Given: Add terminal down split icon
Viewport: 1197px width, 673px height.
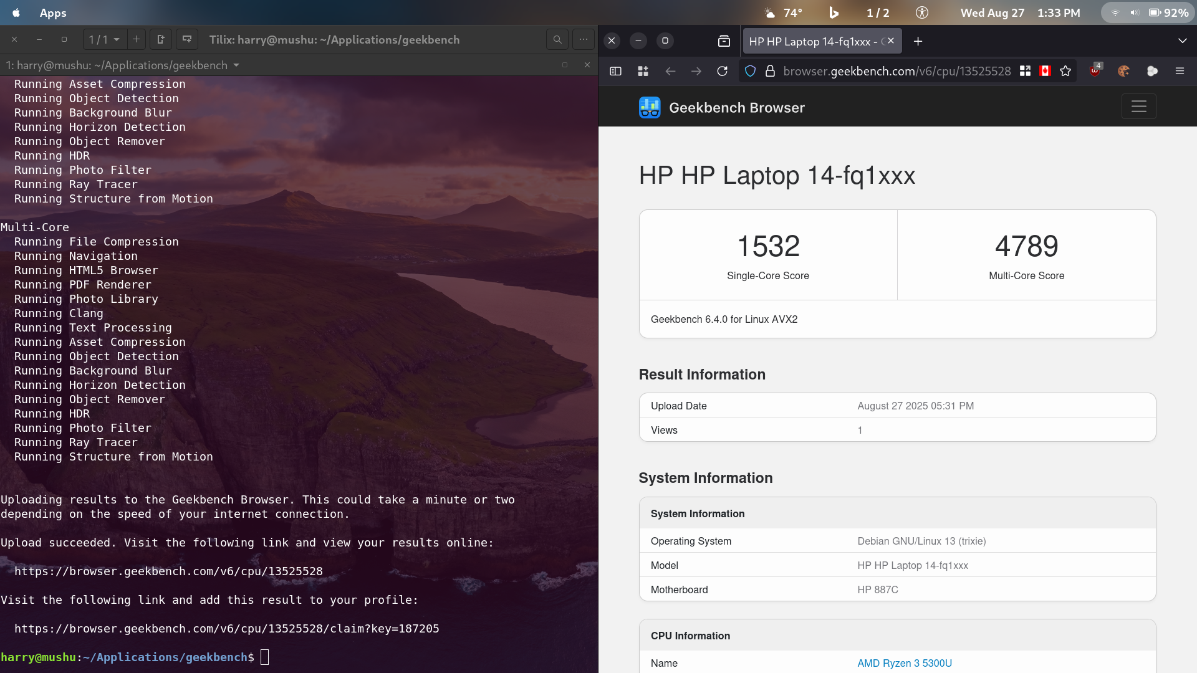Looking at the screenshot, I should 187,39.
